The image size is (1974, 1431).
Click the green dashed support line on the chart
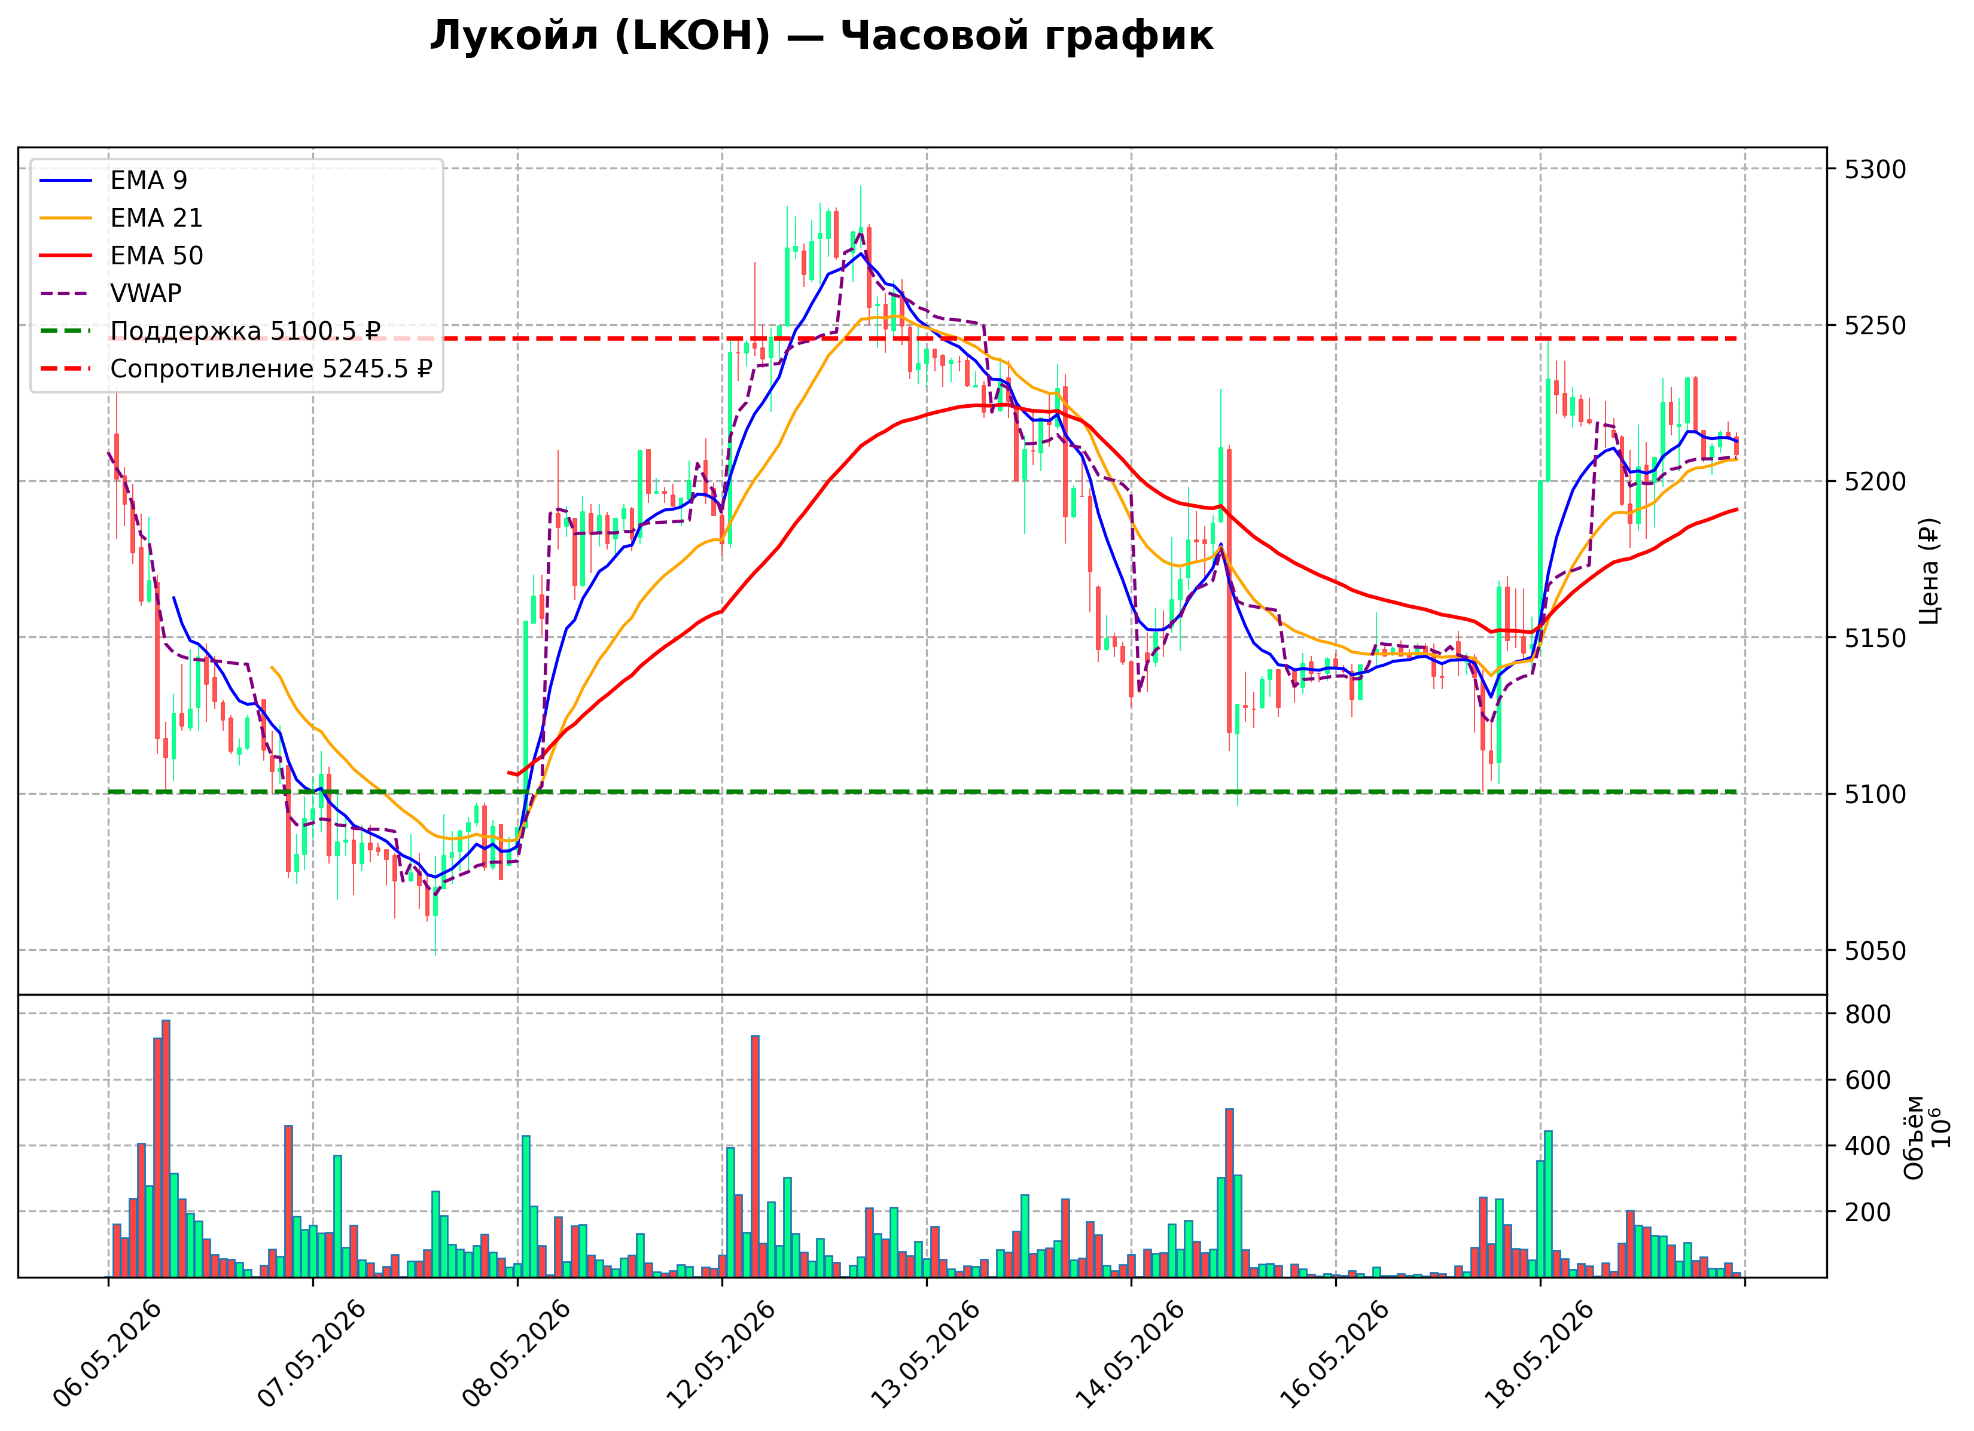click(922, 792)
